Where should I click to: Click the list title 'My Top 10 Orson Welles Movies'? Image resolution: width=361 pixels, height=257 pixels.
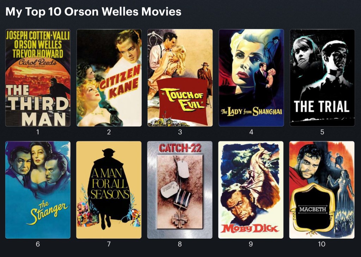93,12
